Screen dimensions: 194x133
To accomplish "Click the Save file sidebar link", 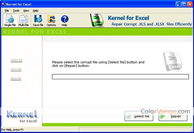I will [16, 78].
